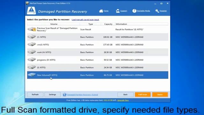Sort by Type column header
Viewport: 204px width, 115px height.
(x=91, y=24)
